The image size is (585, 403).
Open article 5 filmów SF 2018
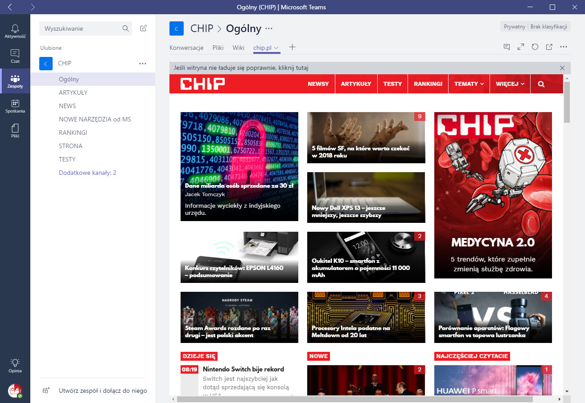point(366,137)
